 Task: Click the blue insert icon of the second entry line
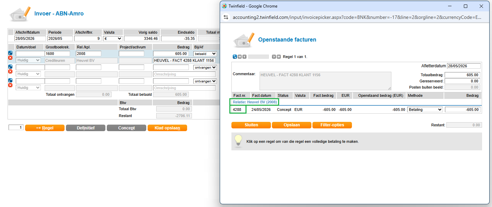(10, 67)
